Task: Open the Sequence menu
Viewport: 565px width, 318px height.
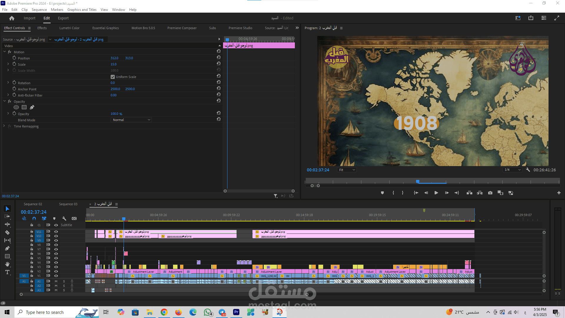Action: coord(39,10)
